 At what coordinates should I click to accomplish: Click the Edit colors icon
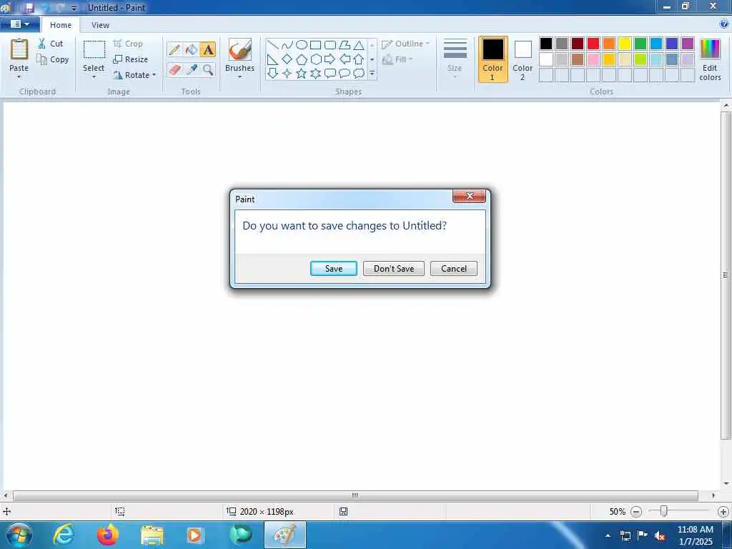point(710,49)
